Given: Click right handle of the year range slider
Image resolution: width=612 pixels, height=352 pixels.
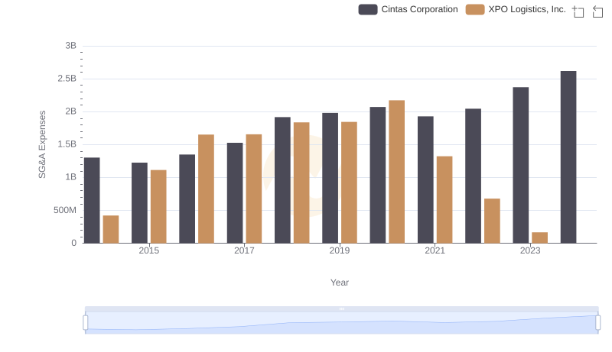Looking at the screenshot, I should 597,323.
